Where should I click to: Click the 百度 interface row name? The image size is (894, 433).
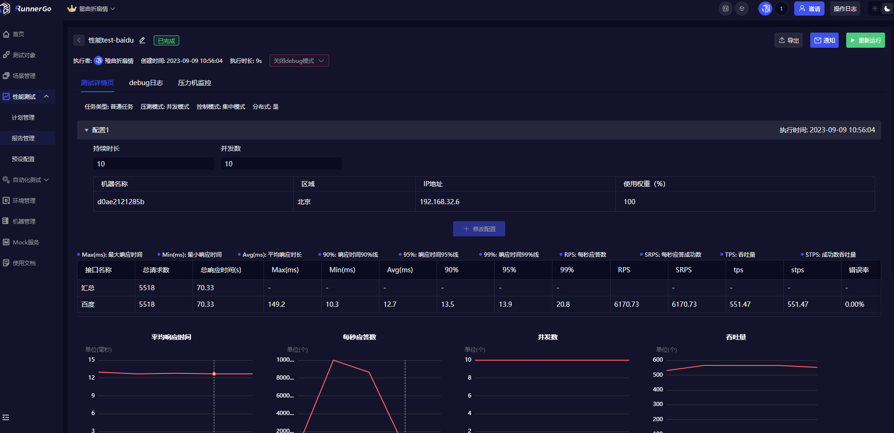tap(88, 304)
